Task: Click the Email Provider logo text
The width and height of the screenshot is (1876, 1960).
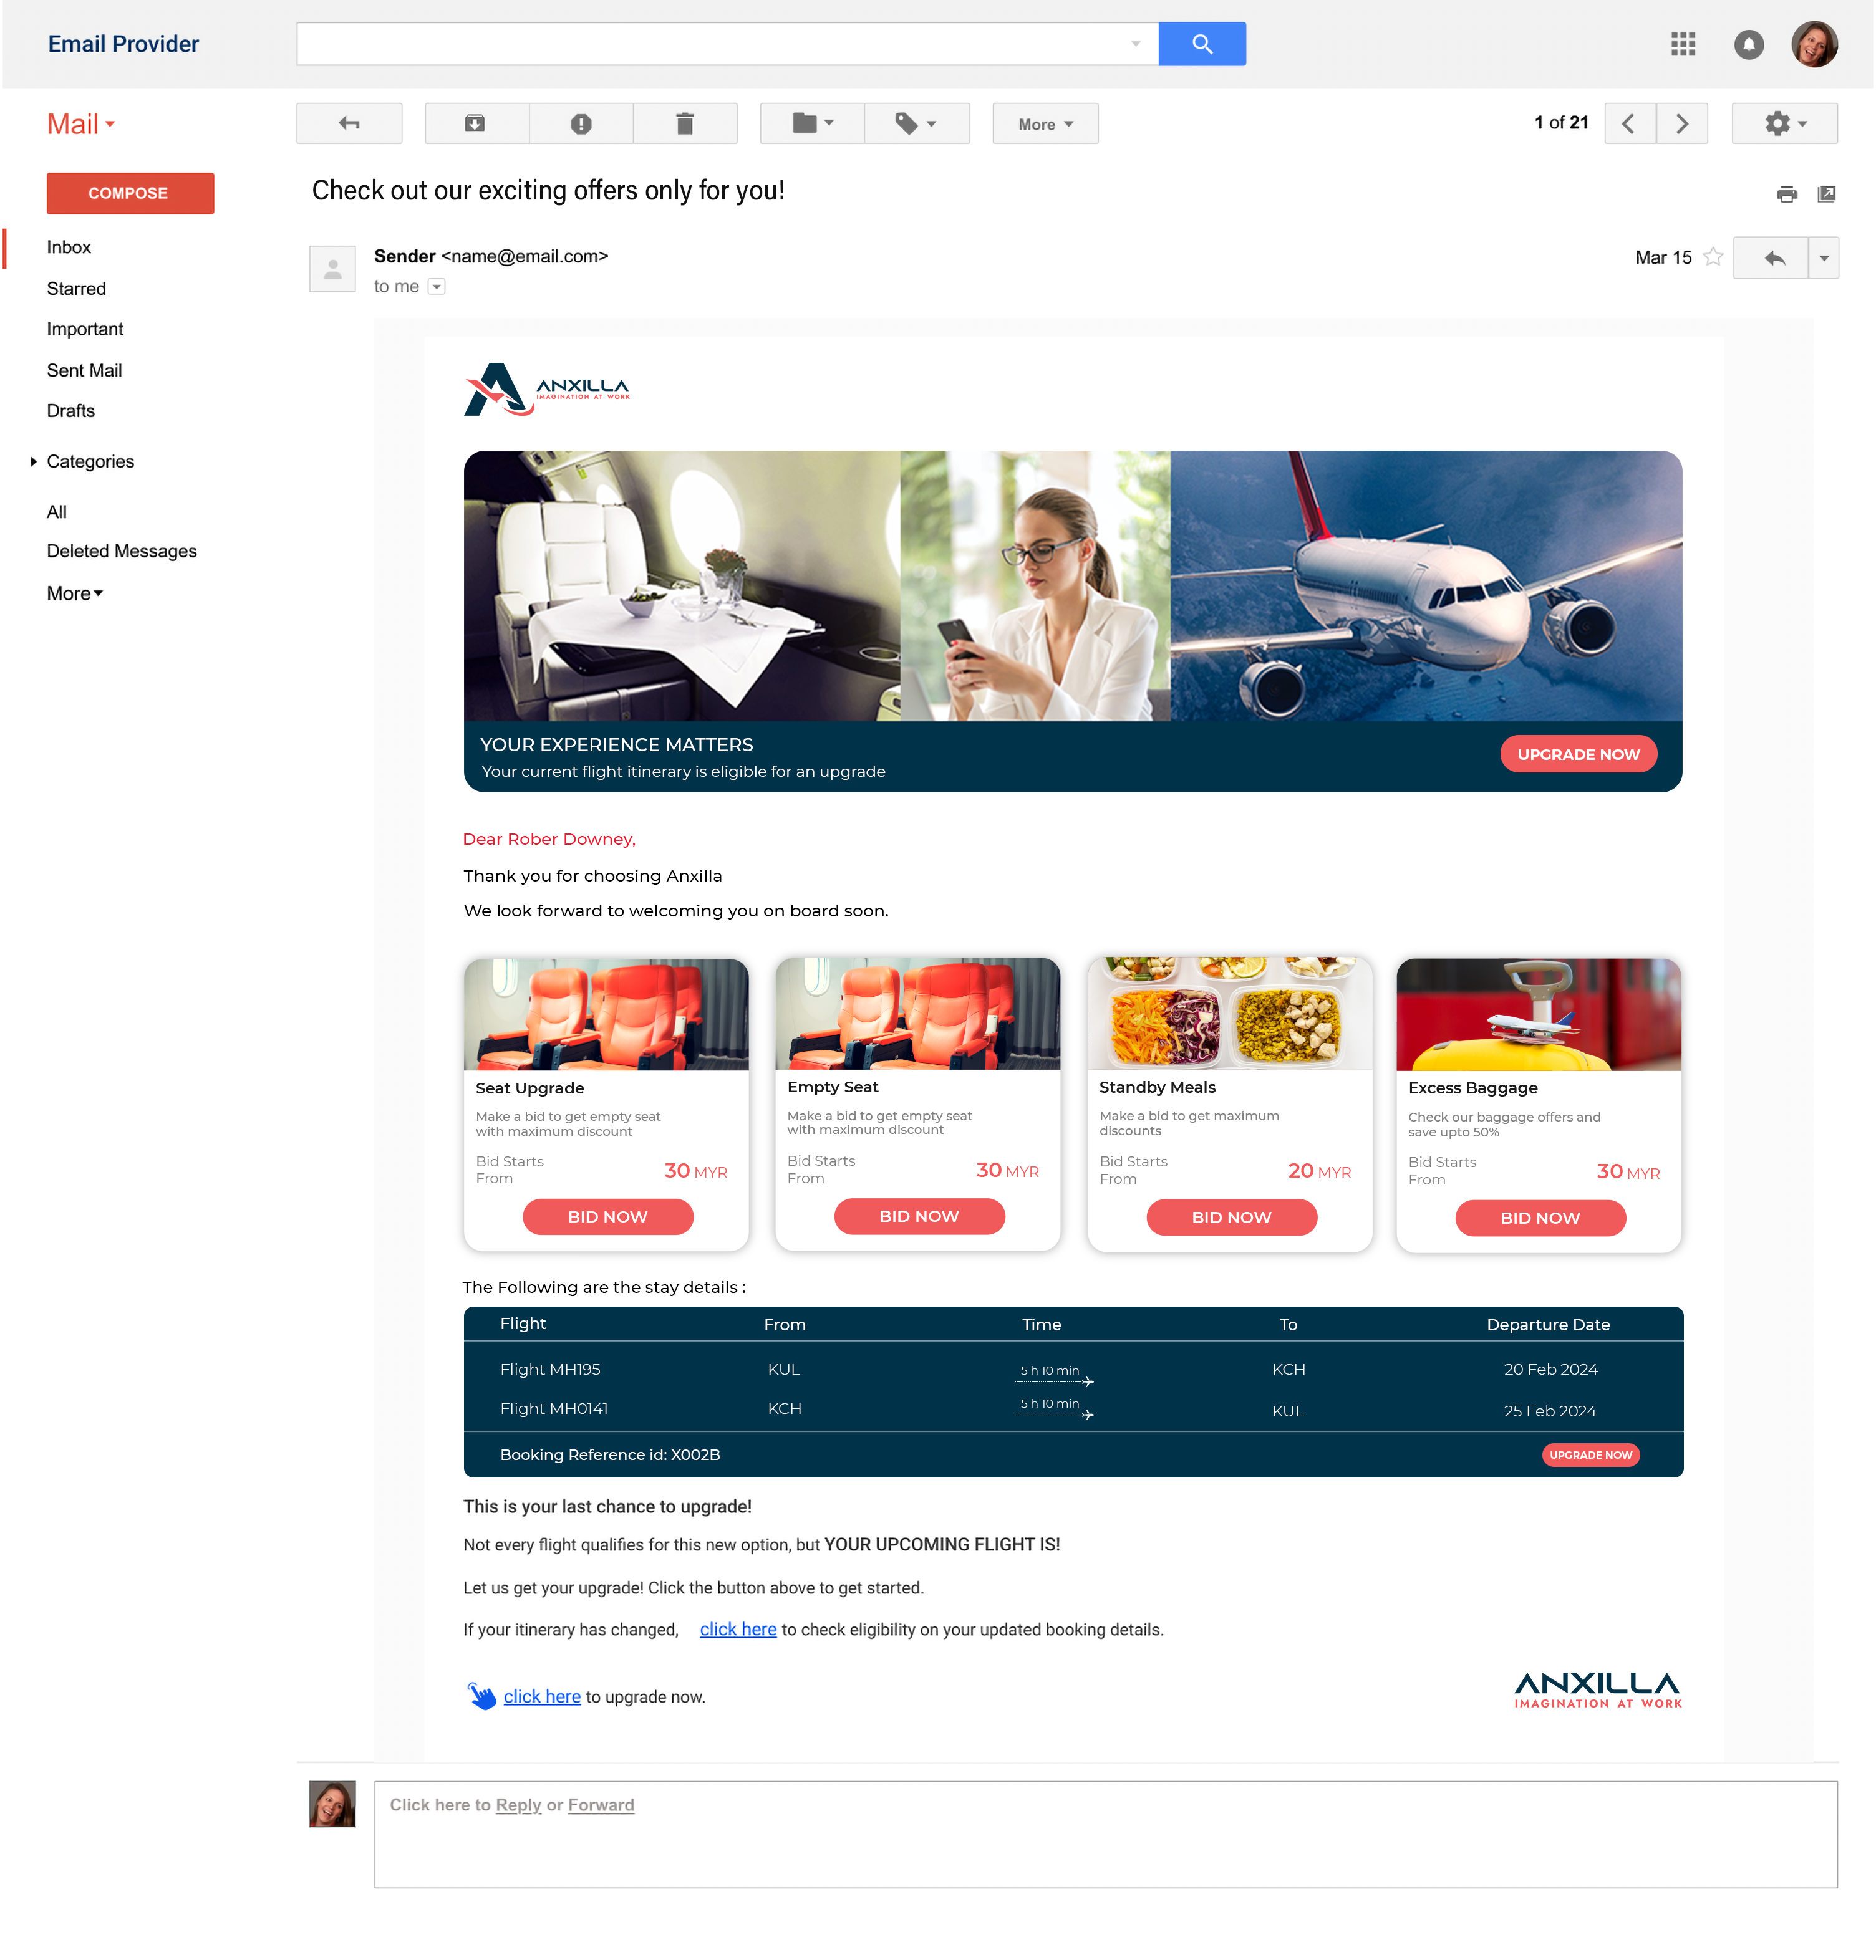Action: 123,44
